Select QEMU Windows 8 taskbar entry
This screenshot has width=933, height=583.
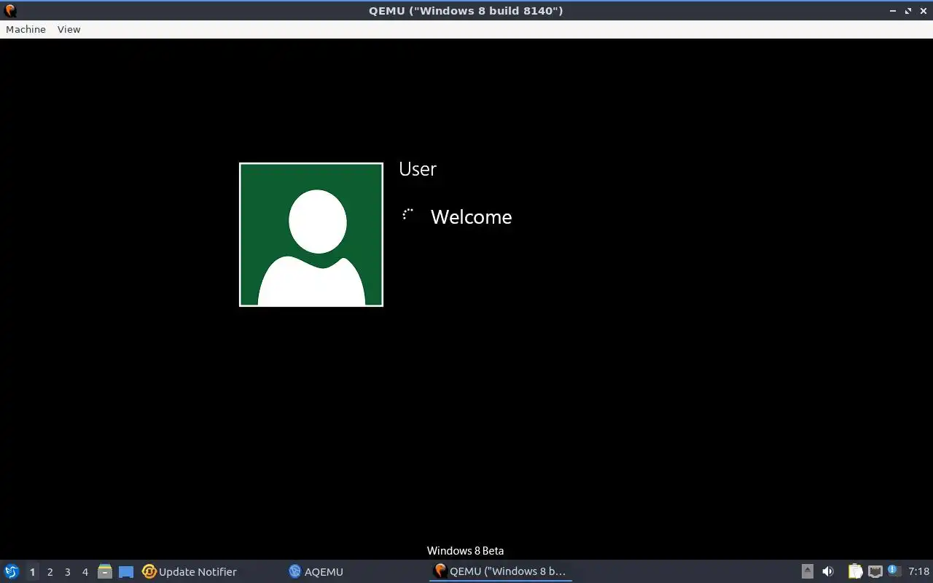500,571
